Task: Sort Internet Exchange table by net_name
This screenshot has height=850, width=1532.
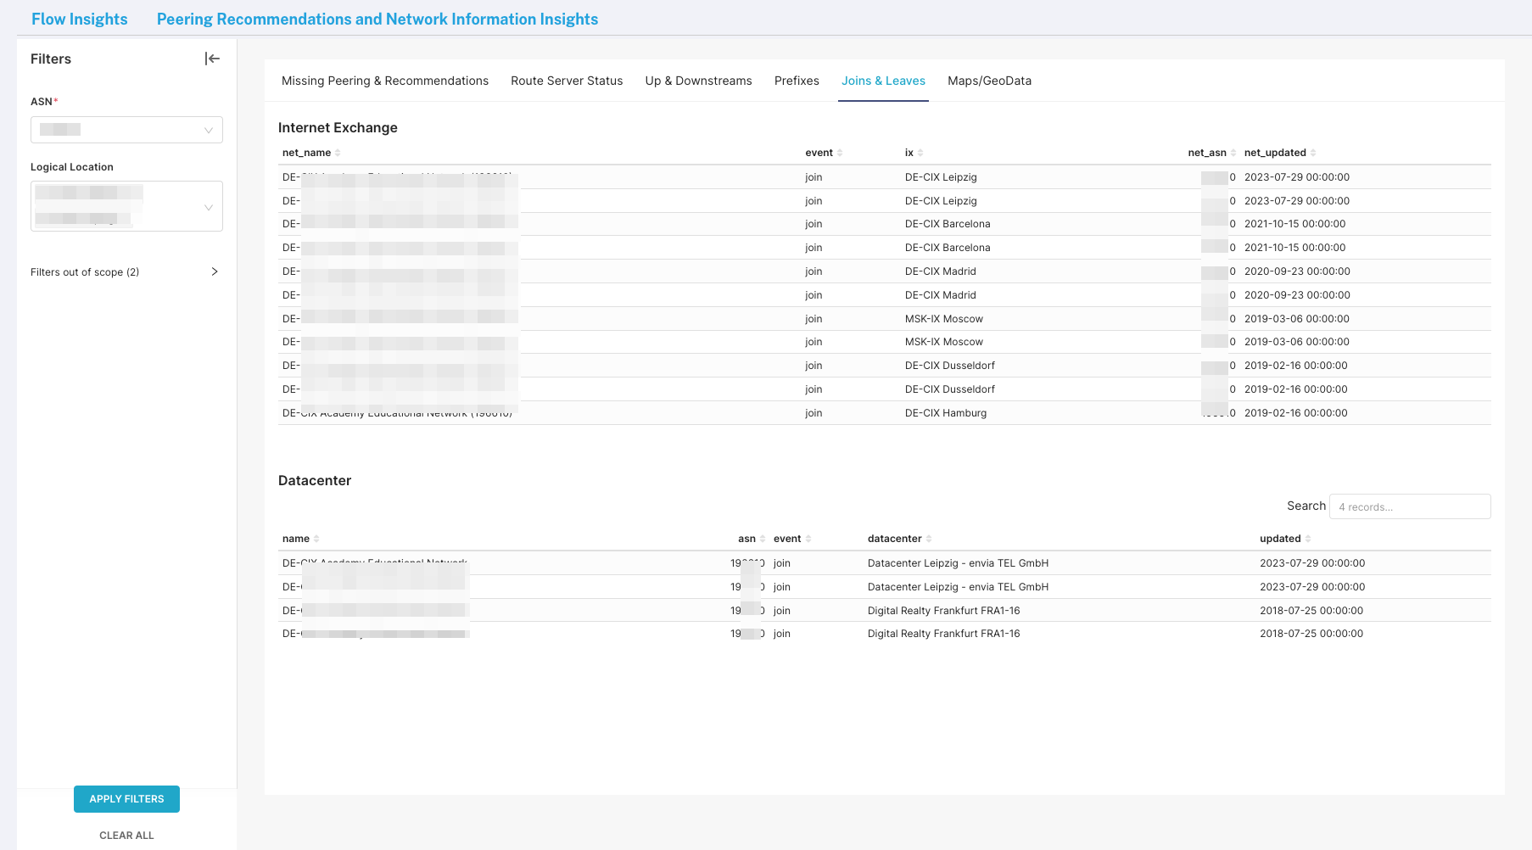Action: coord(311,153)
